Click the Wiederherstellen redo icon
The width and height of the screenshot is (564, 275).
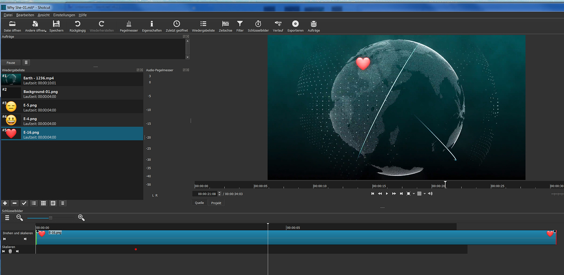tap(102, 27)
